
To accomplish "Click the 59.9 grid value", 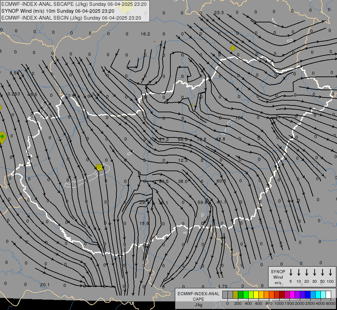I will pos(202,202).
